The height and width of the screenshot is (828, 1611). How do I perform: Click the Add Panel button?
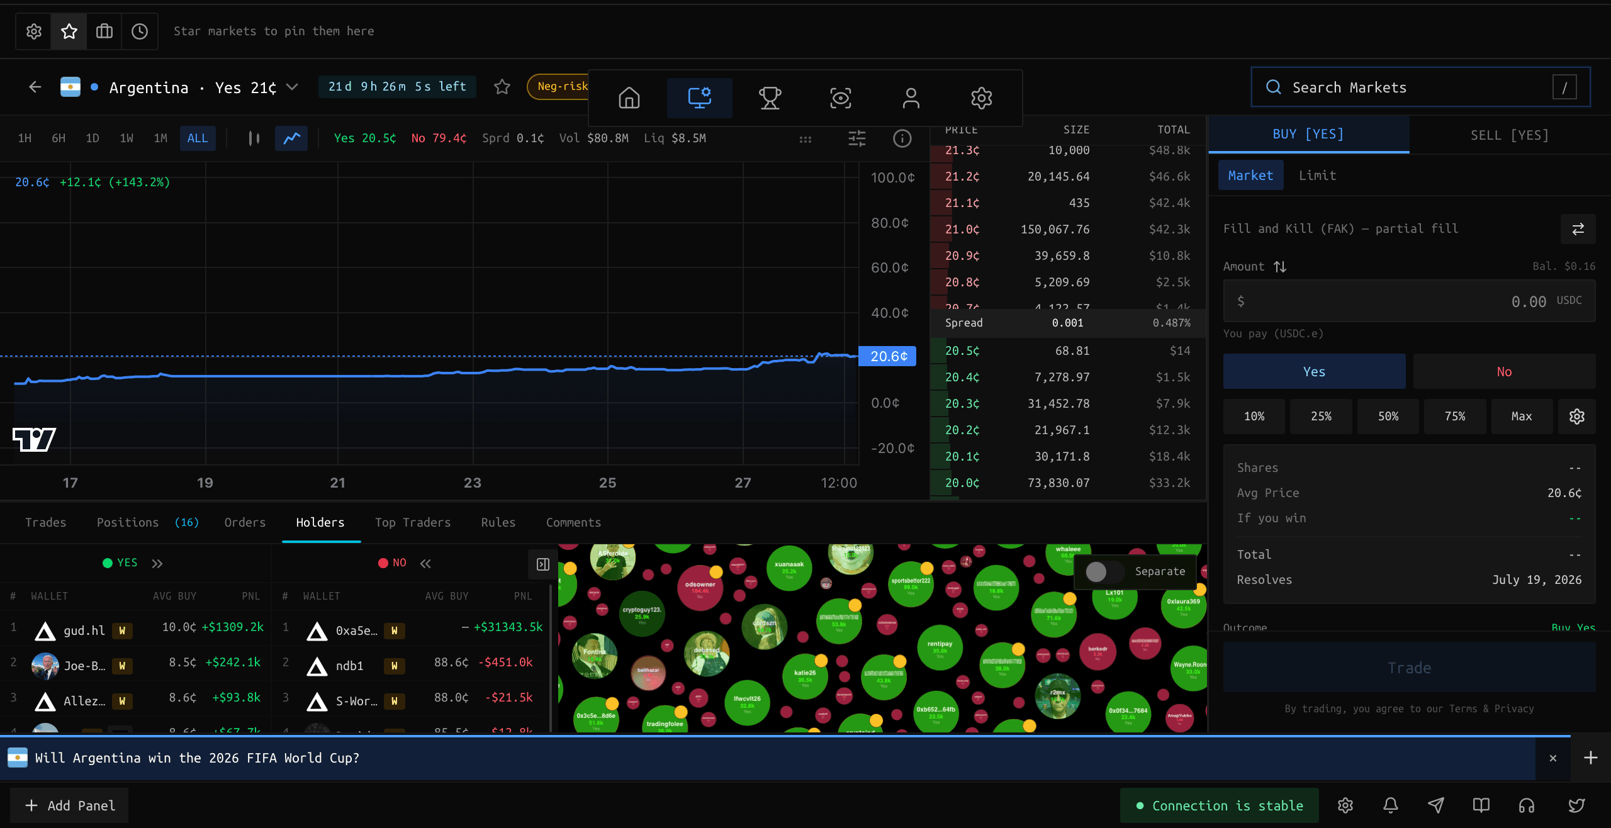69,805
